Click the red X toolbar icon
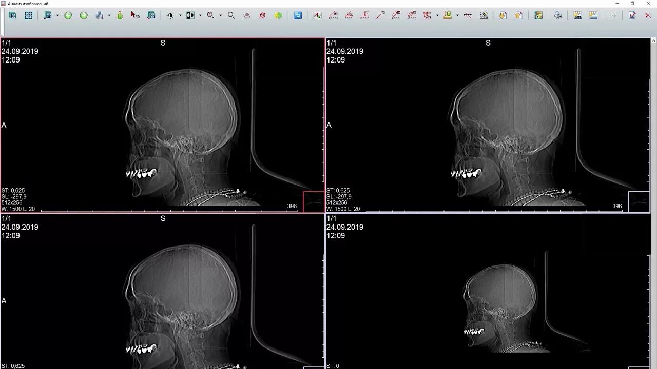 (648, 15)
